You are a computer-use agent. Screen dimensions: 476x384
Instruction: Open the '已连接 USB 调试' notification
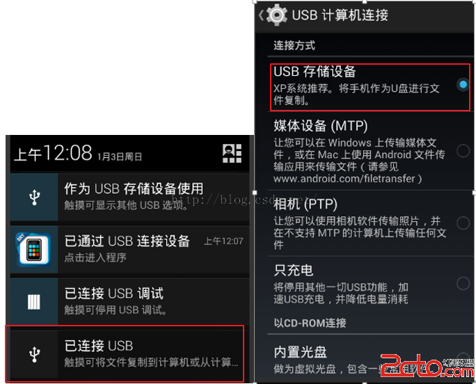click(x=129, y=302)
